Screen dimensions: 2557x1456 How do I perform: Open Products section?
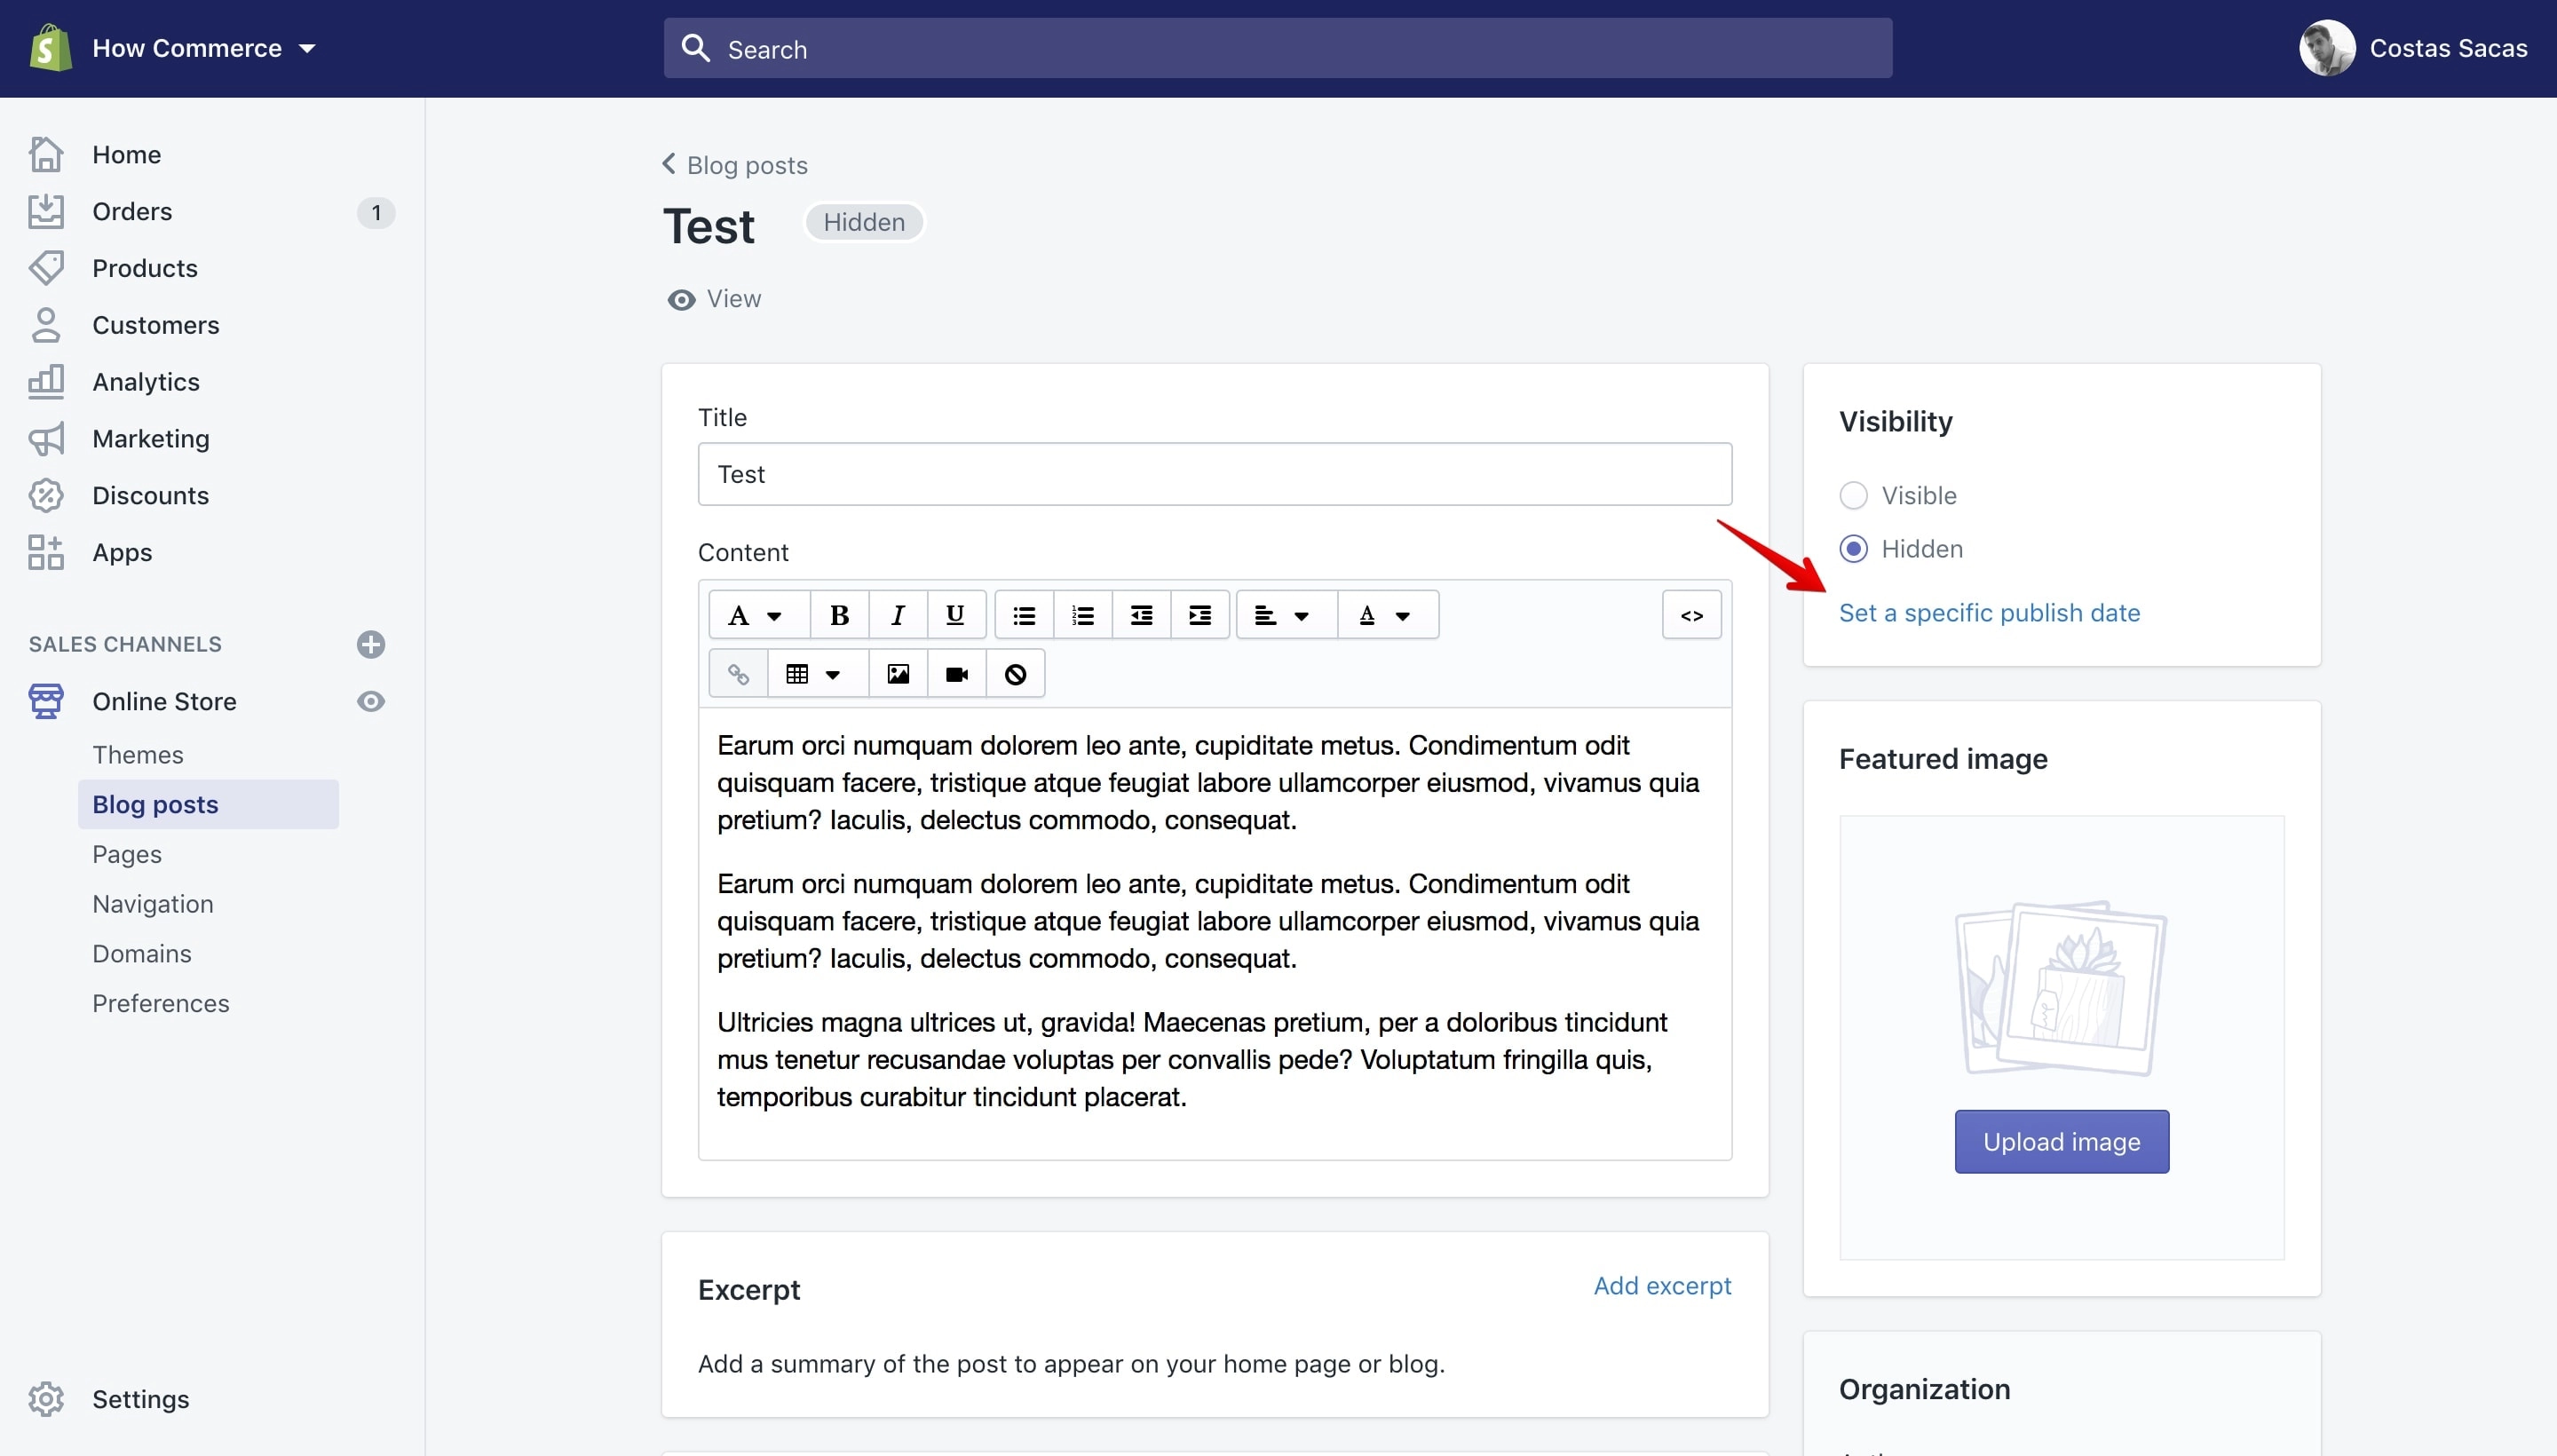145,268
